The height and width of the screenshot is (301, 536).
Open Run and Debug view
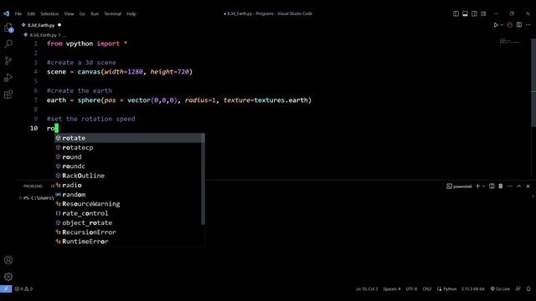8,78
